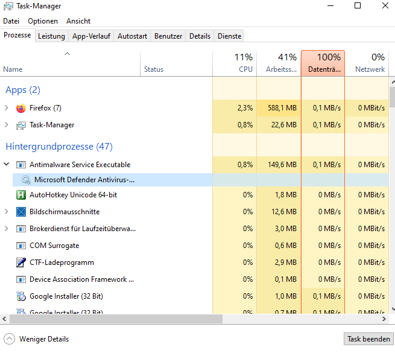Image resolution: width=395 pixels, height=353 pixels.
Task: Click the Firefox app icon
Action: [21, 108]
